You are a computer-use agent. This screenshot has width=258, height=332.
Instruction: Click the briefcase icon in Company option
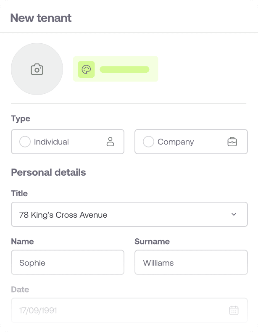tap(232, 142)
